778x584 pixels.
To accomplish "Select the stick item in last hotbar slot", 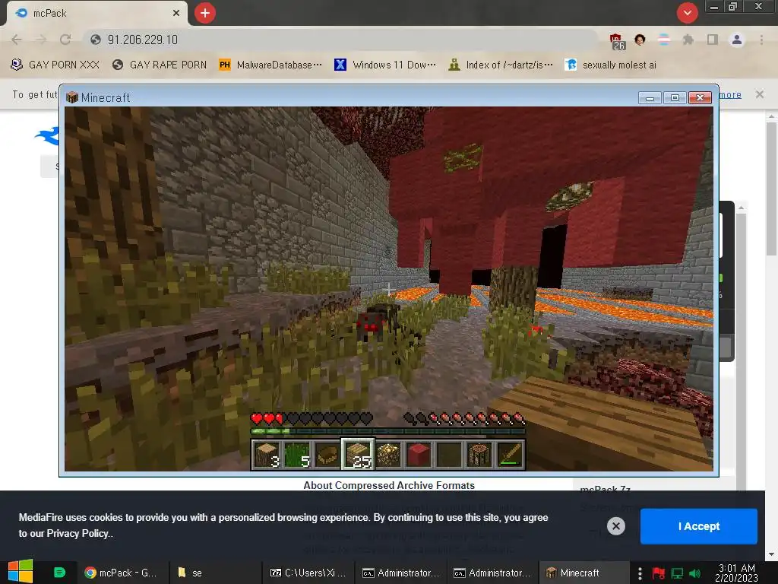I will pos(510,455).
